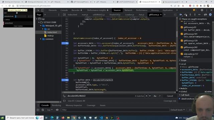214x120 pixels.
Task: Collapse 127.0.0.1:5500 origin node
Action: (x=39, y=22)
